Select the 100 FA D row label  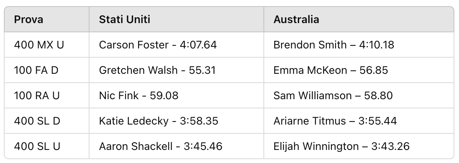click(36, 70)
